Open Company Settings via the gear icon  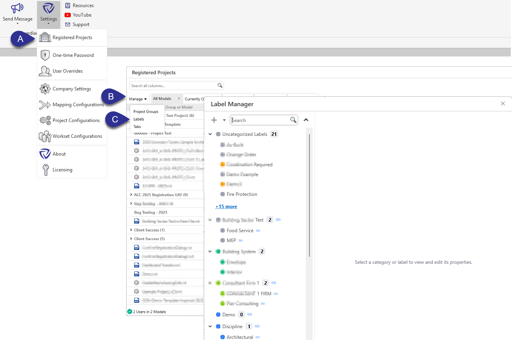click(45, 88)
